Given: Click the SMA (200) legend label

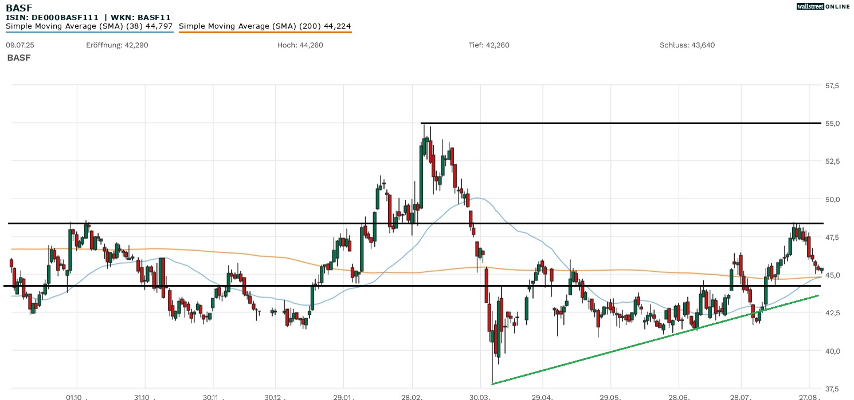Looking at the screenshot, I should tap(265, 26).
